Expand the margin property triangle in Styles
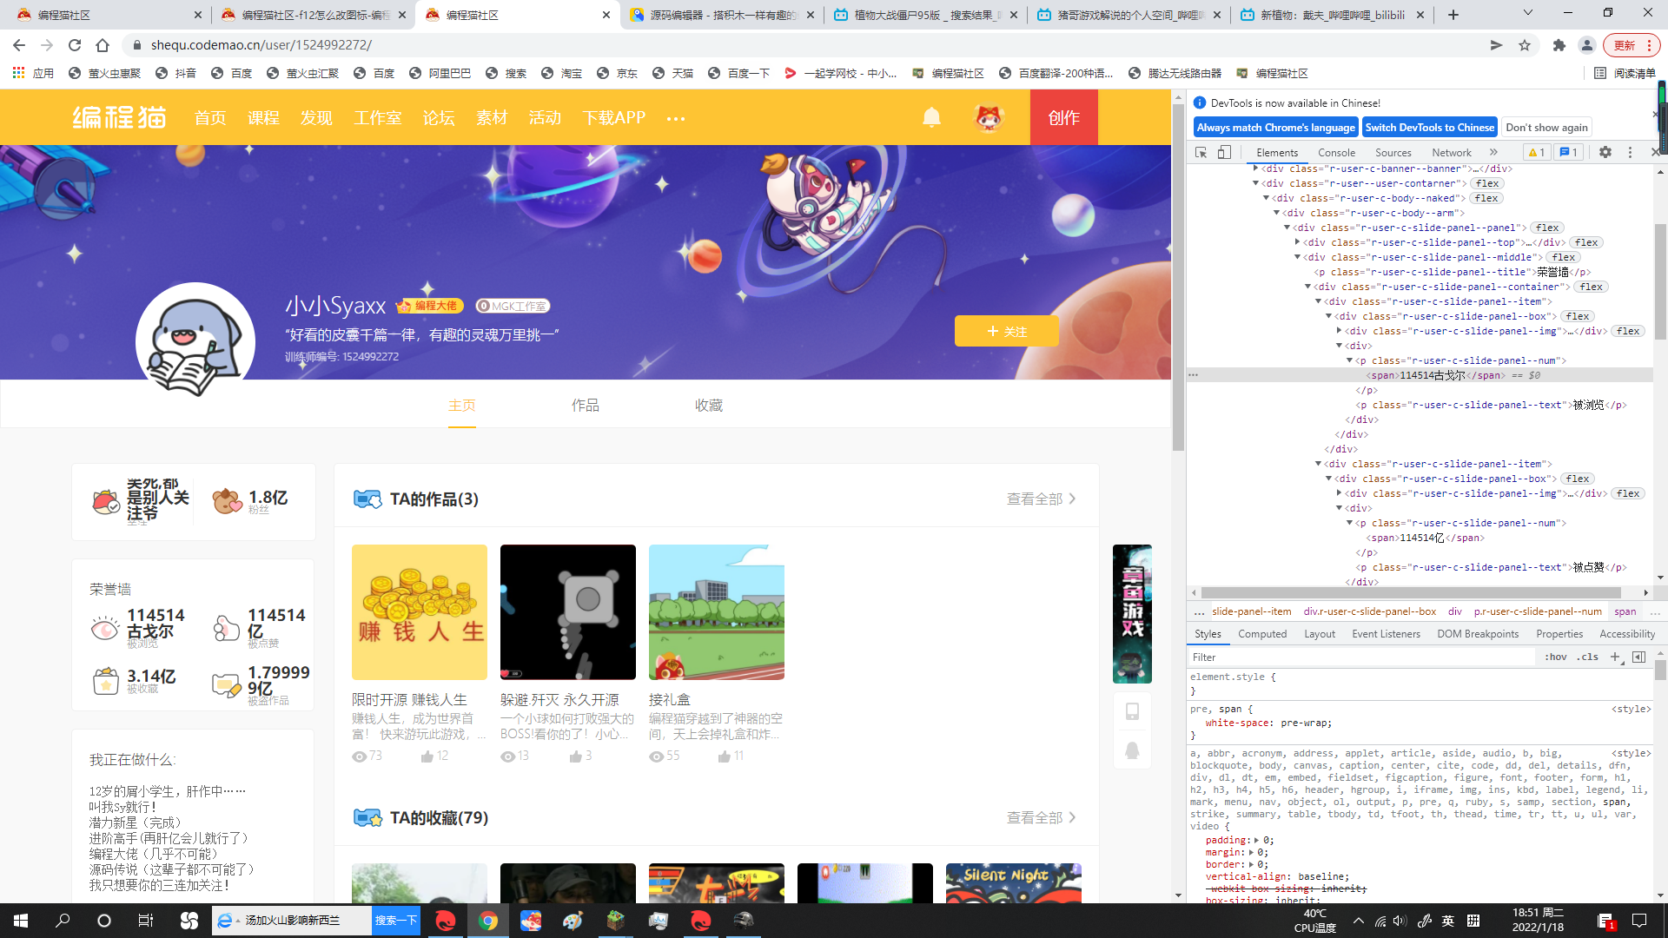 tap(1252, 852)
